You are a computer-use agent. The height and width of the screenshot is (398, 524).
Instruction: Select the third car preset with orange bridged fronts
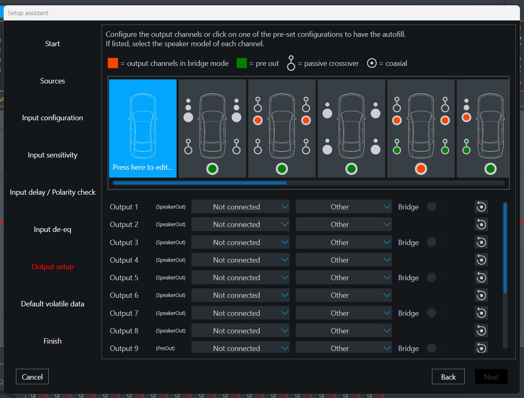282,128
